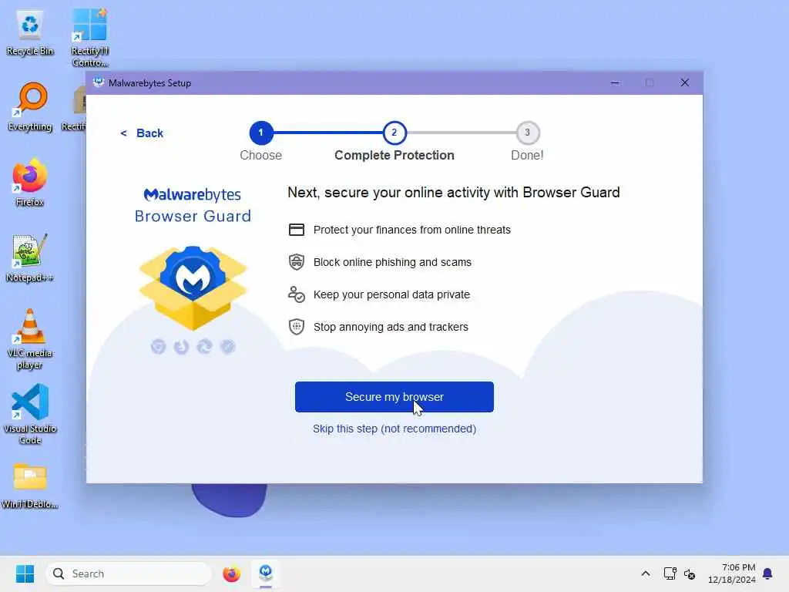Click the Edge browser icon under the box
The width and height of the screenshot is (789, 592).
[204, 346]
